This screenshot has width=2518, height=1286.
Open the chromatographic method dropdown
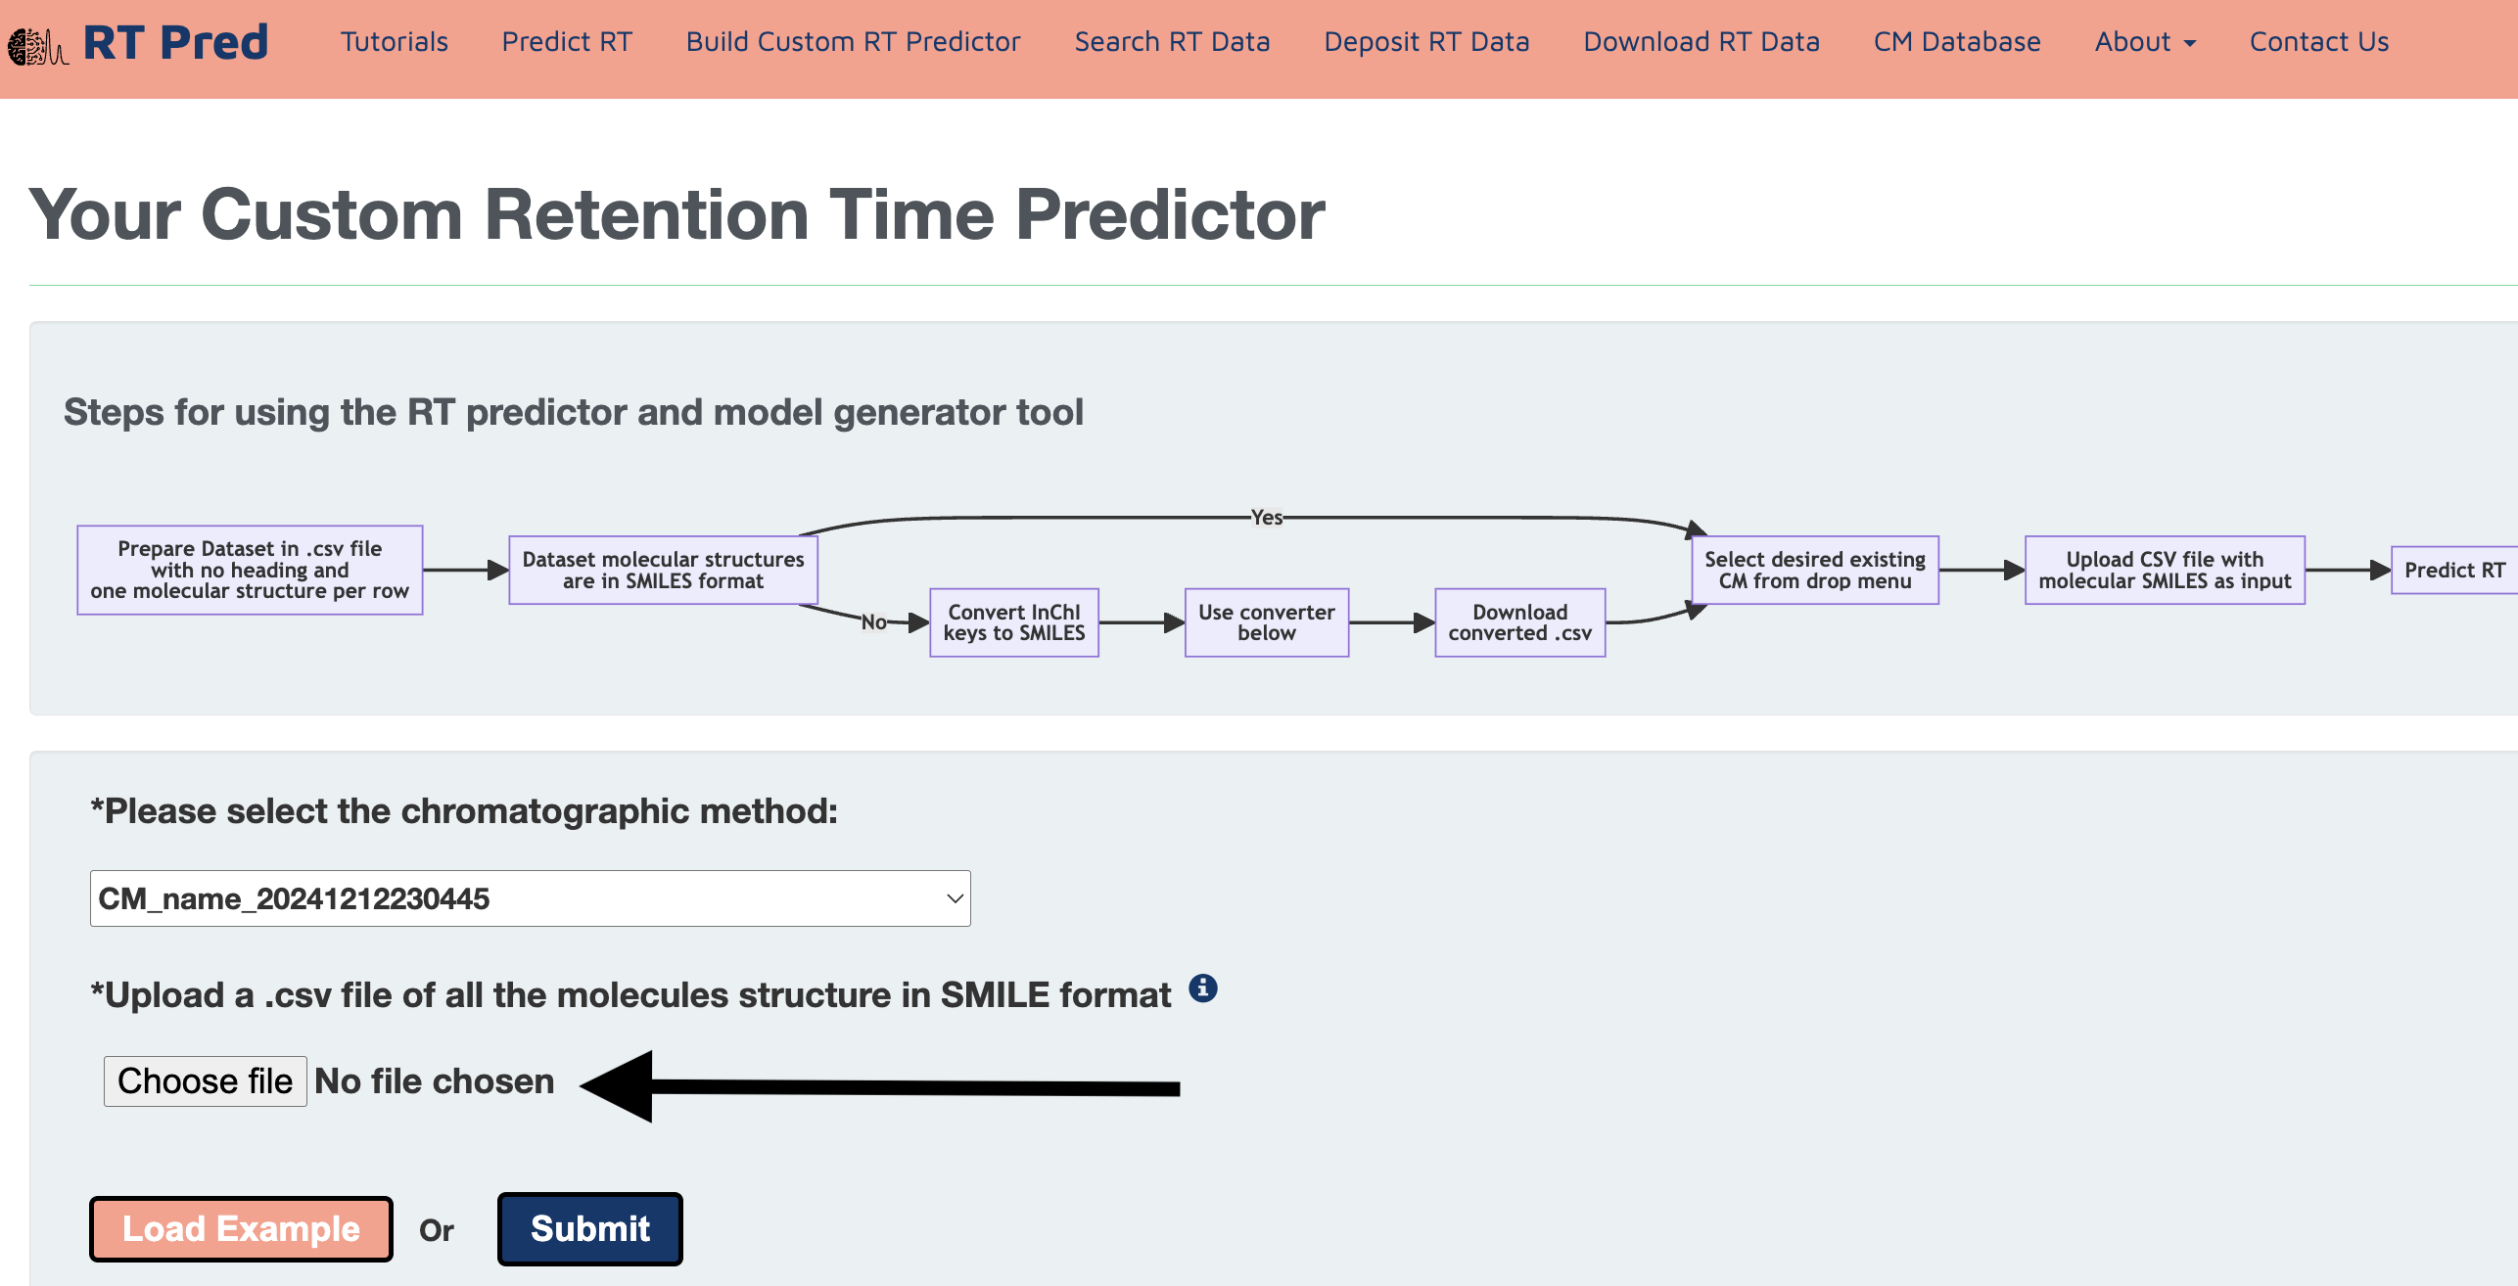530,898
